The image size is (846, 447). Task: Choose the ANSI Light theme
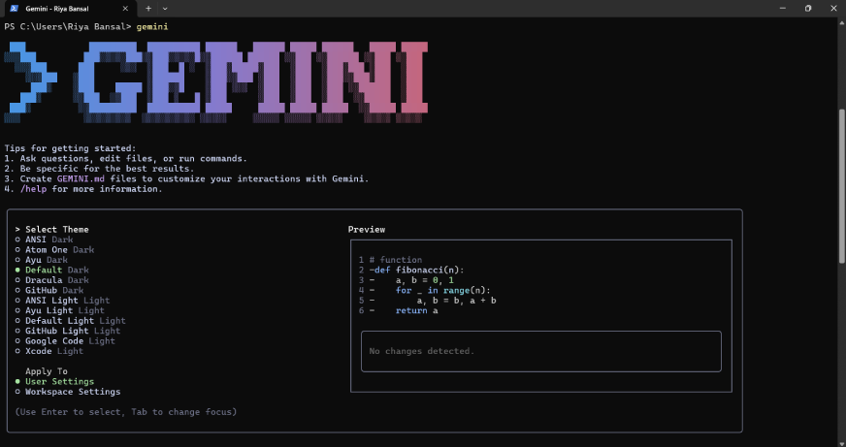[x=63, y=301]
